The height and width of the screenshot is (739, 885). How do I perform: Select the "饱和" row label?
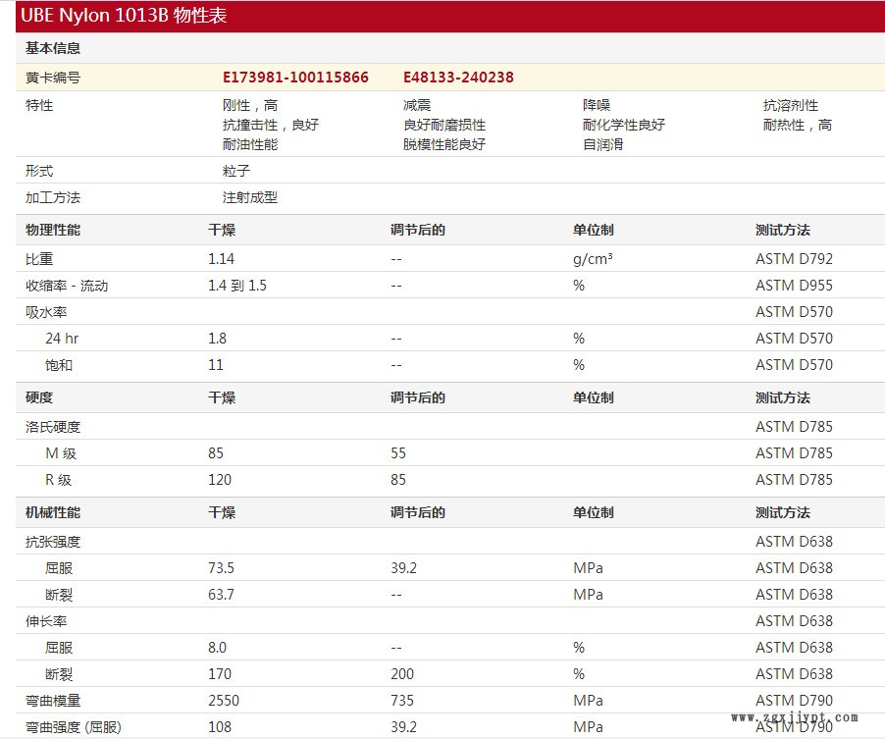(x=59, y=365)
